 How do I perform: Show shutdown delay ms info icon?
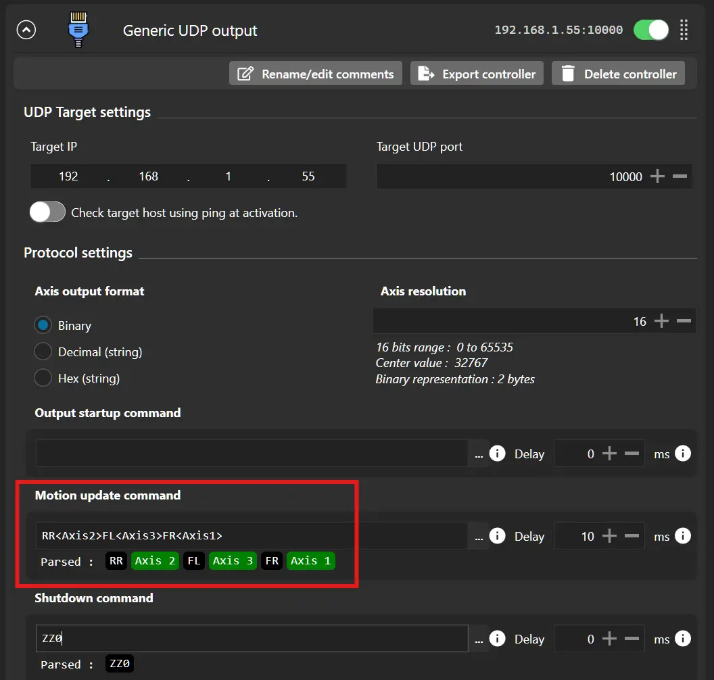click(683, 639)
